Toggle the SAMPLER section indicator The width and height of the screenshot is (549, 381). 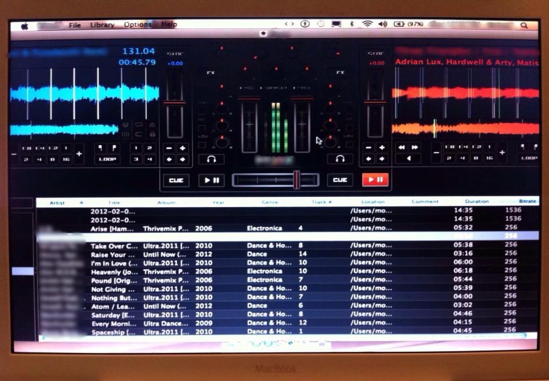pyautogui.click(x=274, y=88)
